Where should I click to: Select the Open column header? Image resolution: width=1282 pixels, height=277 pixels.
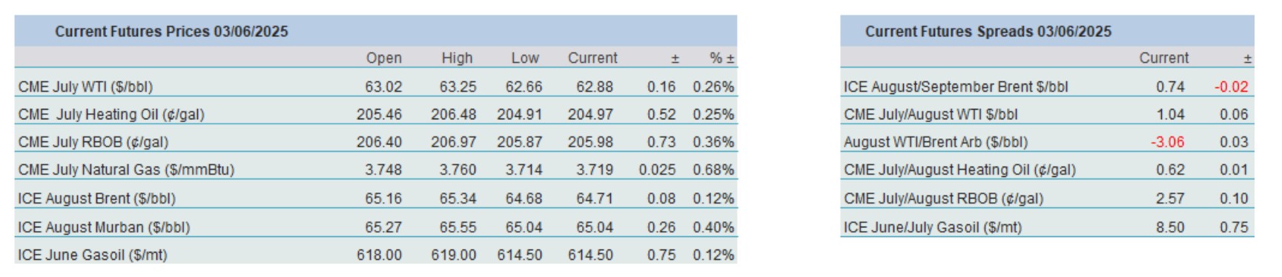coord(384,58)
